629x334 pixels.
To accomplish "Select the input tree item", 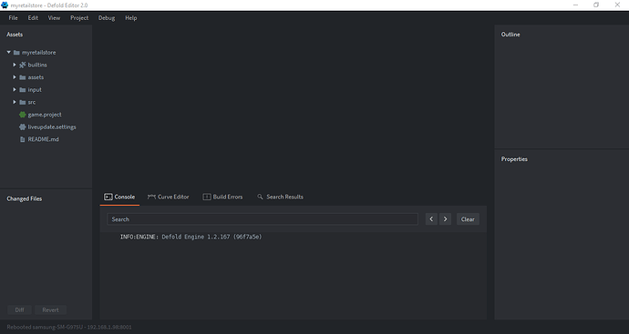I will pyautogui.click(x=35, y=90).
